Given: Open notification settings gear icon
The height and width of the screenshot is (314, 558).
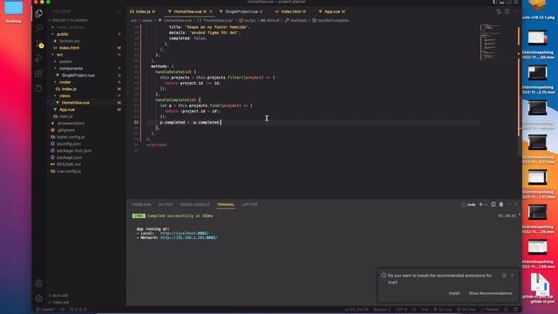Looking at the screenshot, I should tap(504, 276).
